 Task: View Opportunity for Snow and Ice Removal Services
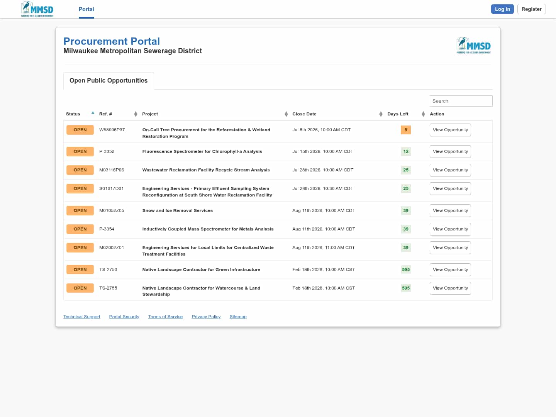pos(450,210)
